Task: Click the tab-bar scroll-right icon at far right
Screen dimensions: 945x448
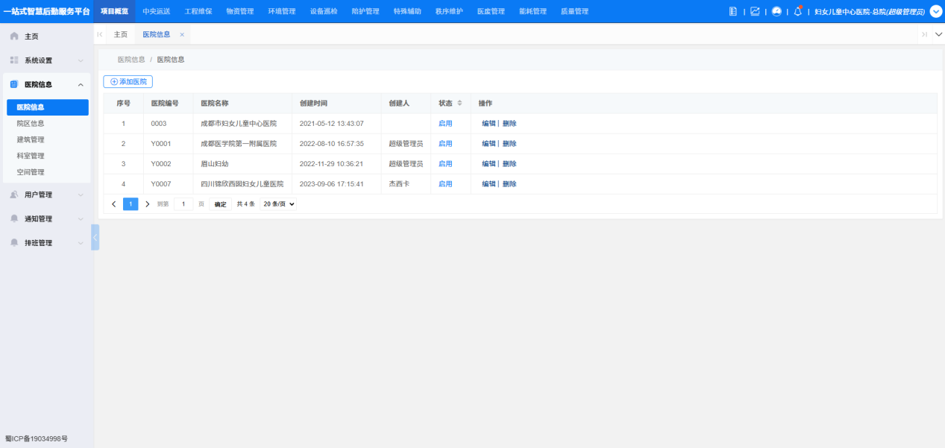Action: pyautogui.click(x=925, y=34)
